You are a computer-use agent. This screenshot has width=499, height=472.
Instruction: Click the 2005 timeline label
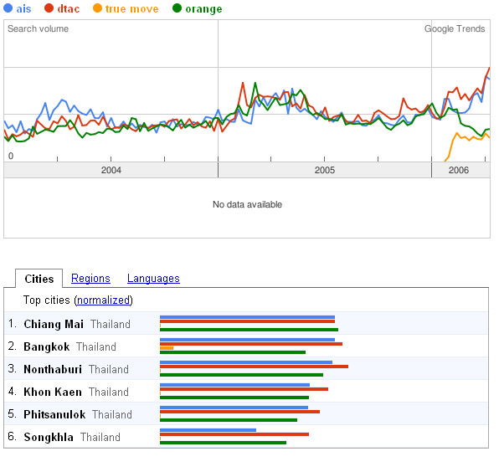[325, 170]
